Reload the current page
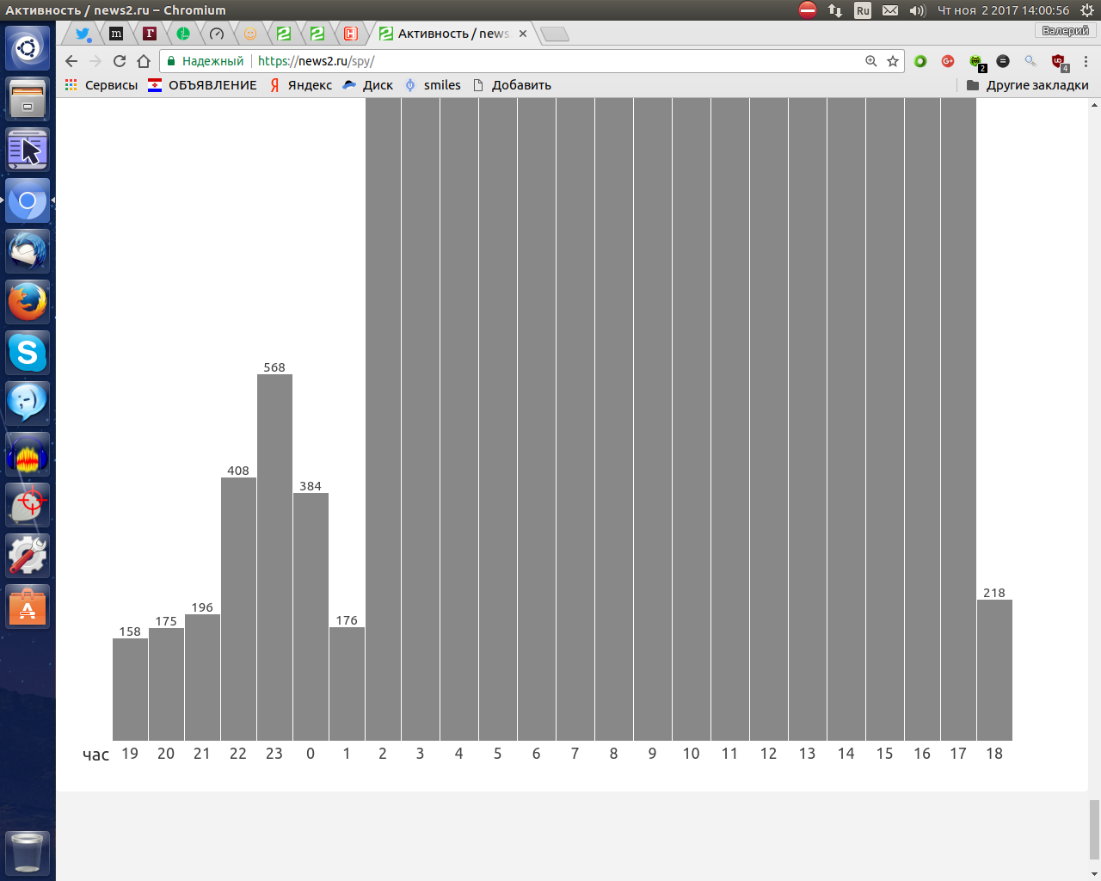Screen dimensions: 1101x881 point(120,61)
